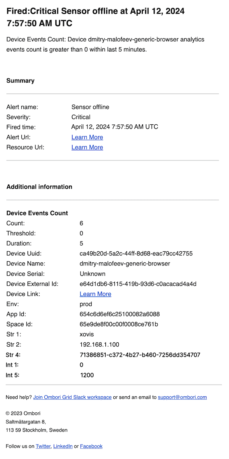Click the IP address 192.168.1.100
Screen dimensions: 229x459
pyautogui.click(x=99, y=345)
